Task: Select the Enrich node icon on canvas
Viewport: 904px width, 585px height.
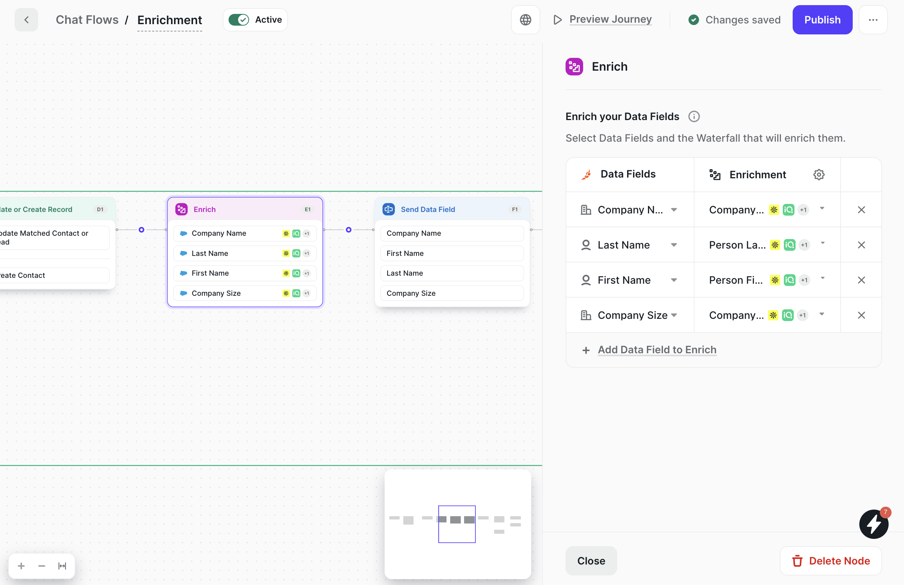Action: 181,209
